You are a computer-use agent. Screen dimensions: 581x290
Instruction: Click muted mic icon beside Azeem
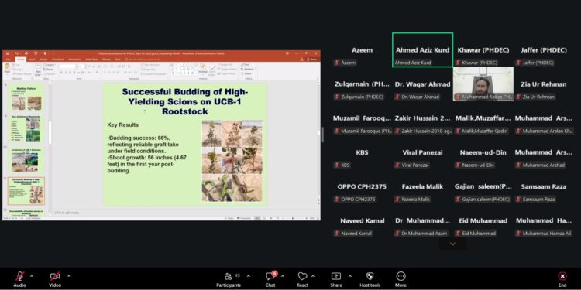click(x=337, y=63)
